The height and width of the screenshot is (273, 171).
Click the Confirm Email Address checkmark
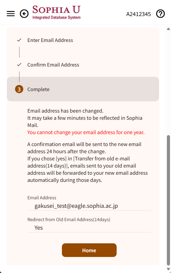(x=19, y=65)
